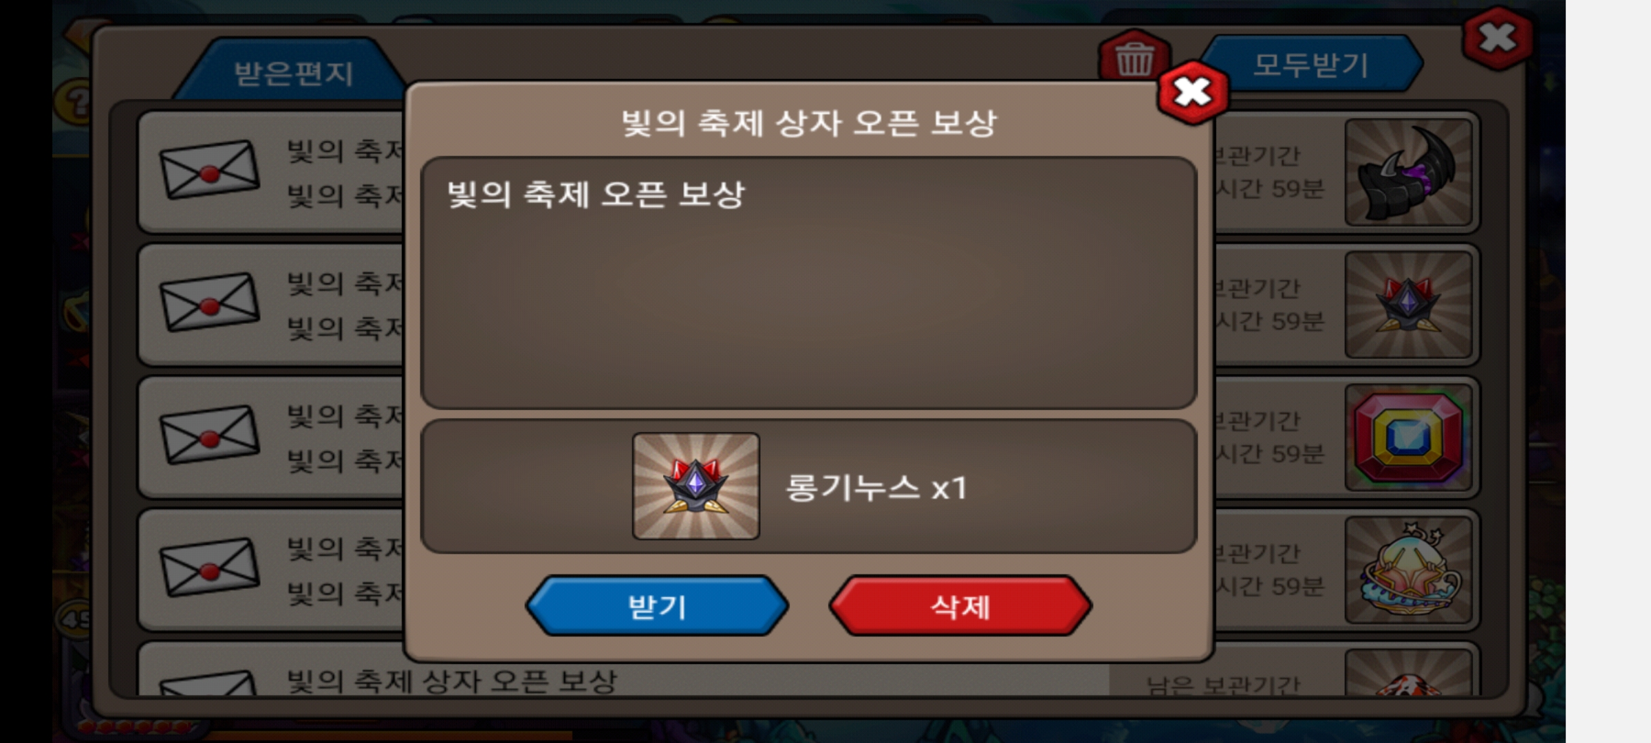Viewport: 1651px width, 743px height.
Task: Close the 빛의 축제 reward popup
Action: 1193,92
